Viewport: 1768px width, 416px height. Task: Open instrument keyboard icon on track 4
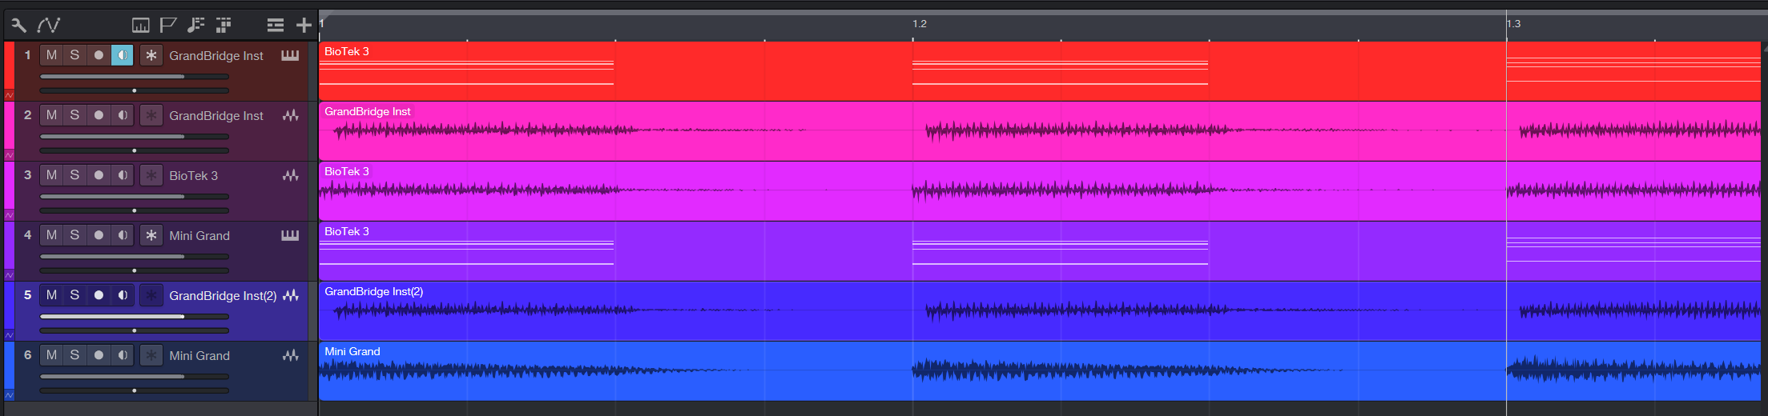click(x=290, y=235)
